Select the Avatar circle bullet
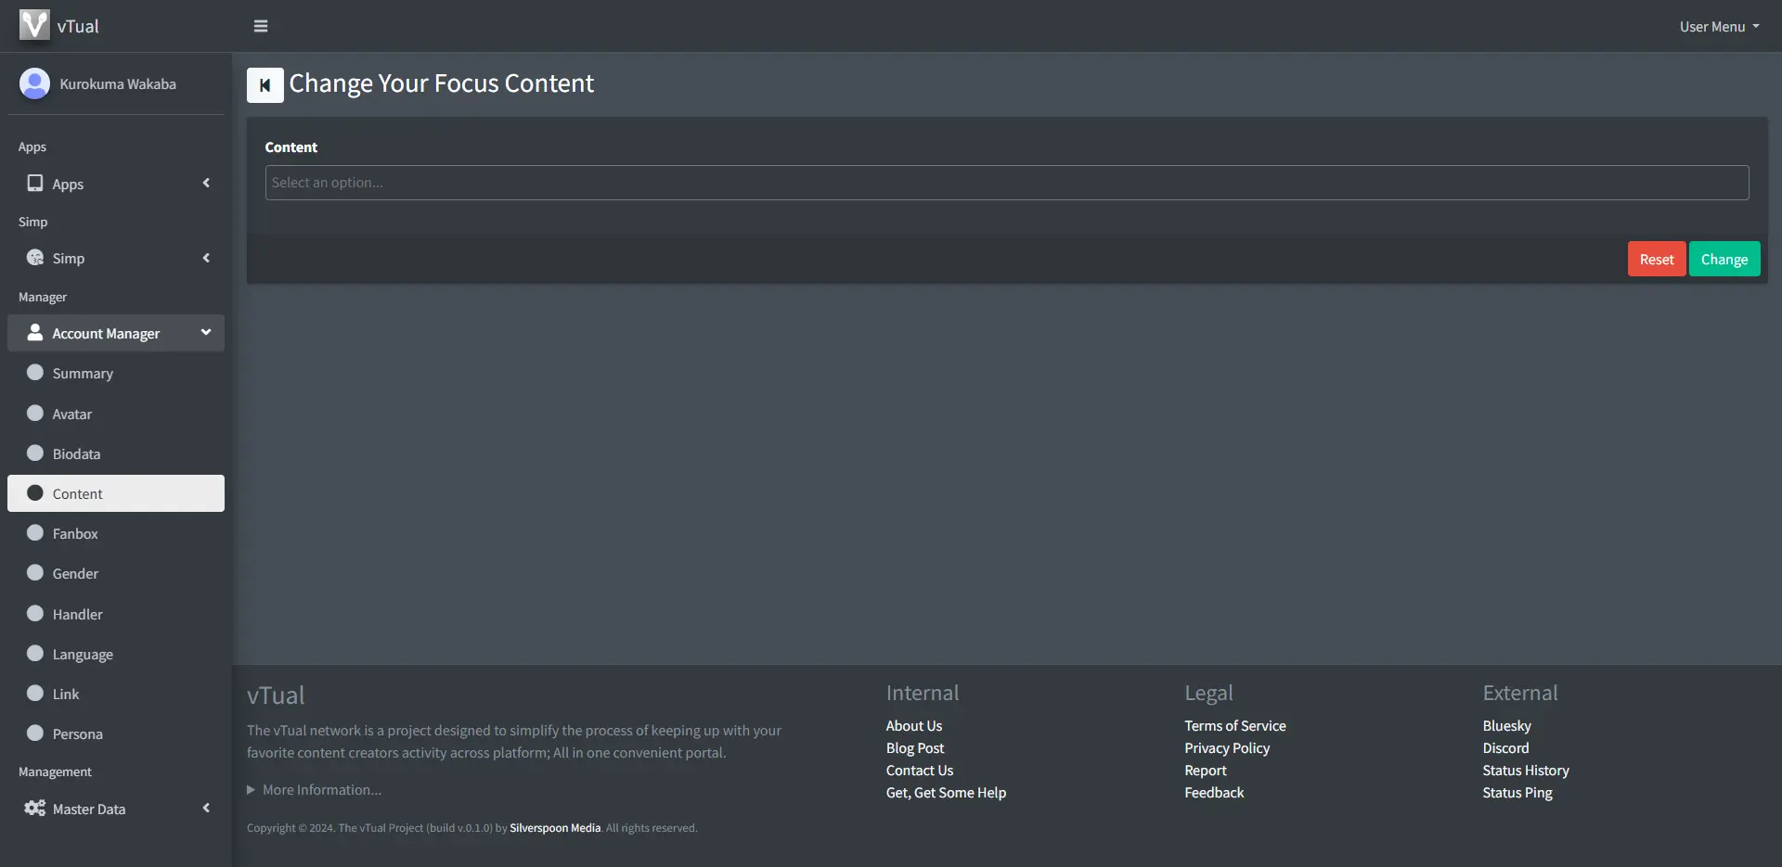The image size is (1782, 867). [35, 414]
